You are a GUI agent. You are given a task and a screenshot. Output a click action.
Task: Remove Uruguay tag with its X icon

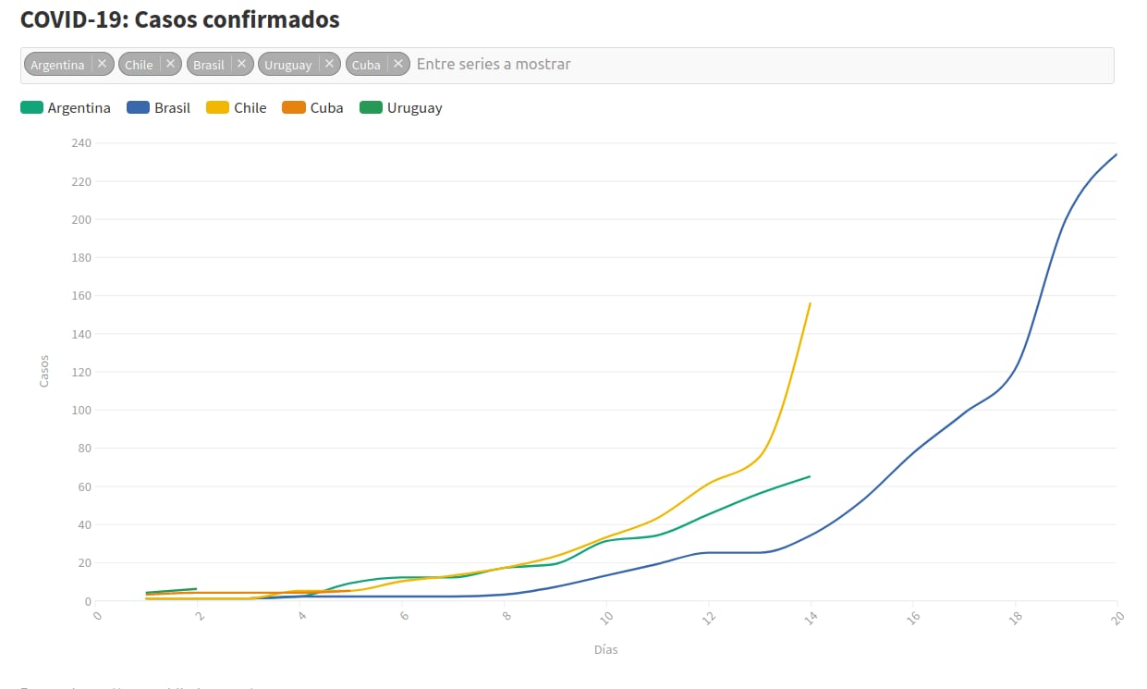[329, 64]
